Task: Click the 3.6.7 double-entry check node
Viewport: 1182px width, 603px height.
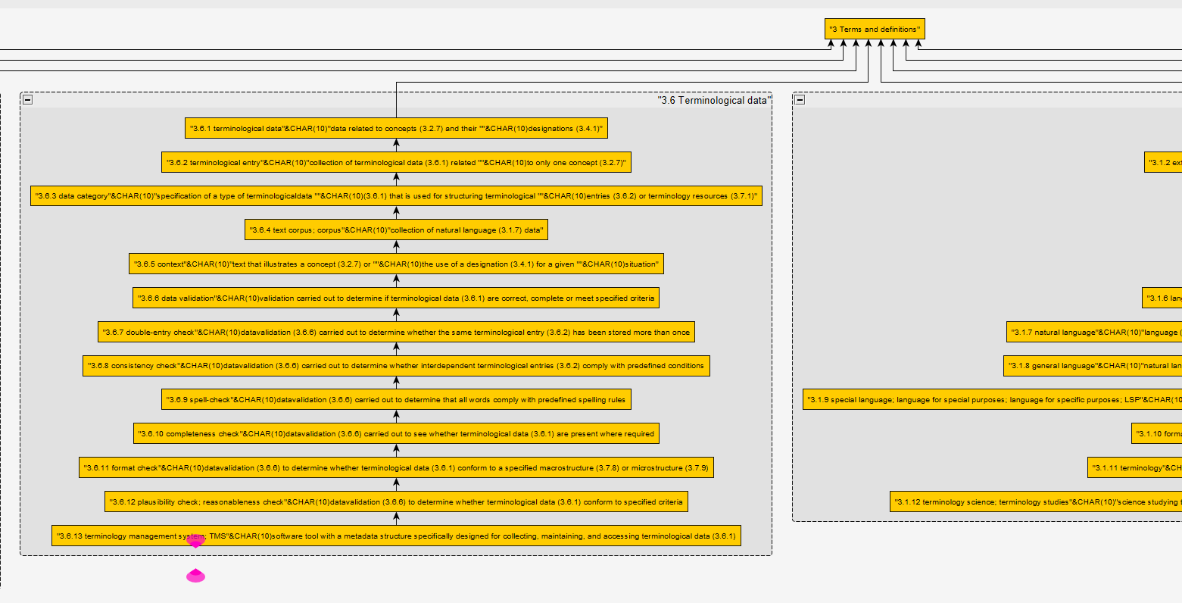Action: 396,333
